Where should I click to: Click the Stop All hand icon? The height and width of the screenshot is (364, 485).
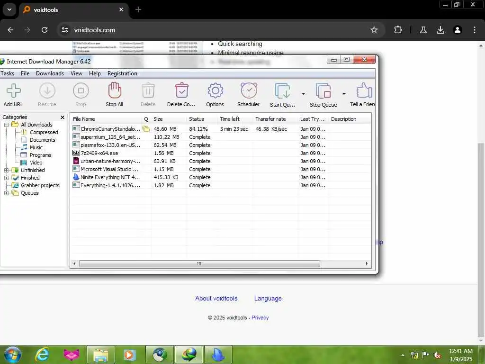coord(115,91)
